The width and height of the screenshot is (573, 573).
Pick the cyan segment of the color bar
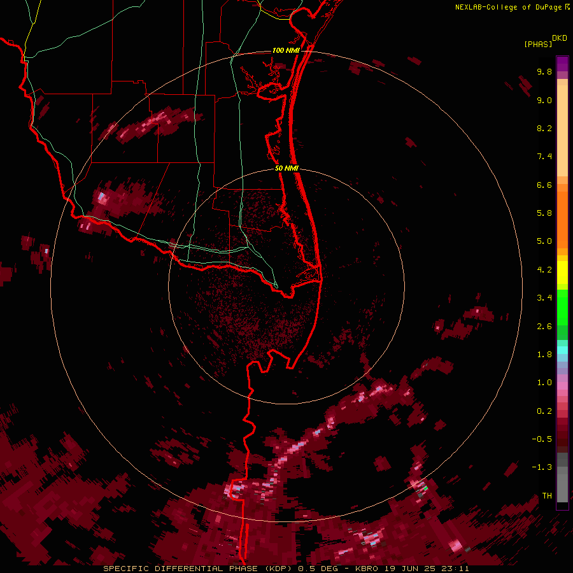click(x=562, y=350)
